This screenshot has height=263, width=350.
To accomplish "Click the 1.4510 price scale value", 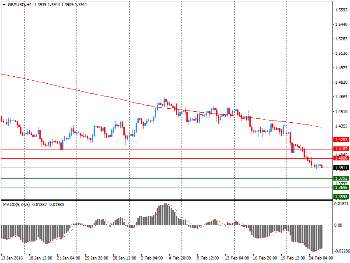I will click(x=341, y=111).
